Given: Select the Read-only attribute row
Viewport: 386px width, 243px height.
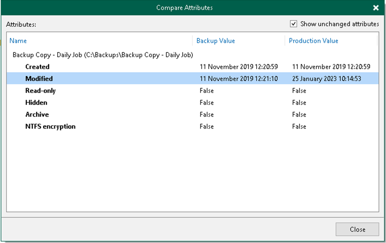Looking at the screenshot, I should (40, 91).
